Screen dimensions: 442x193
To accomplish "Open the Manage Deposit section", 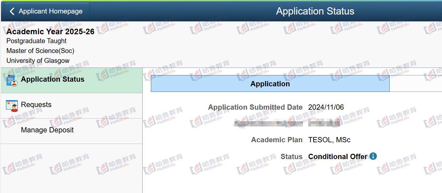I will [x=72, y=131].
